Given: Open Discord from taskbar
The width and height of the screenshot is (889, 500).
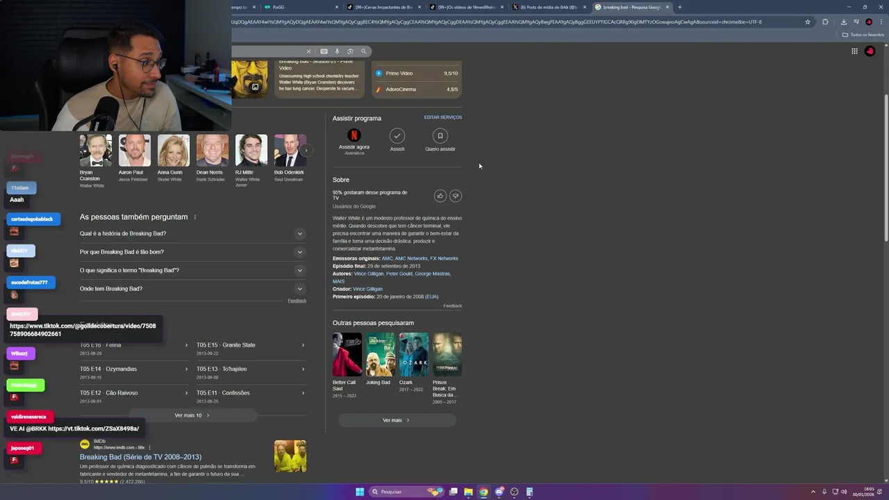Looking at the screenshot, I should pyautogui.click(x=499, y=492).
